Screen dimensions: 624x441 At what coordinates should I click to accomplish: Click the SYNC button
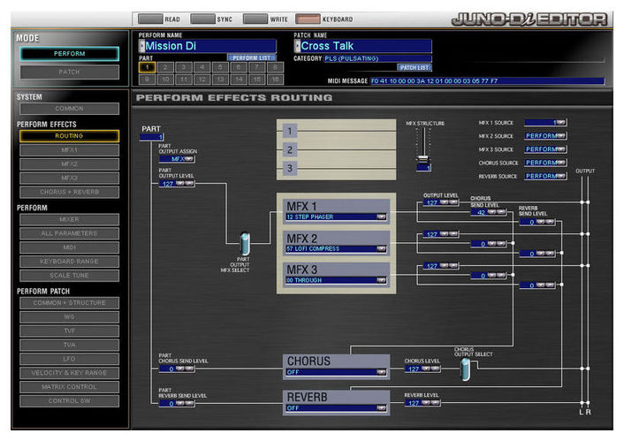[x=203, y=19]
